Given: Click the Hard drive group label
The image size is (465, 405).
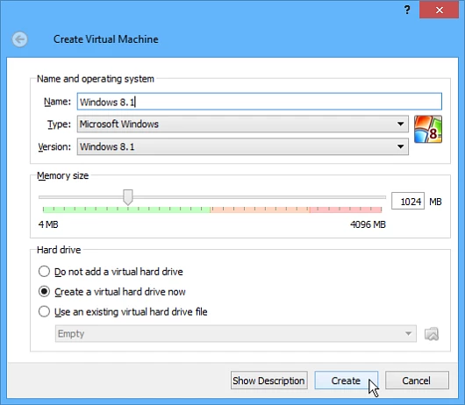Looking at the screenshot, I should [x=59, y=250].
